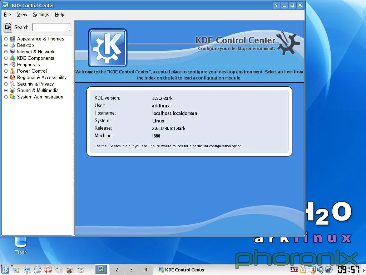Screen dimensions: 366x275
Task: Open the Settings menu
Action: point(41,14)
